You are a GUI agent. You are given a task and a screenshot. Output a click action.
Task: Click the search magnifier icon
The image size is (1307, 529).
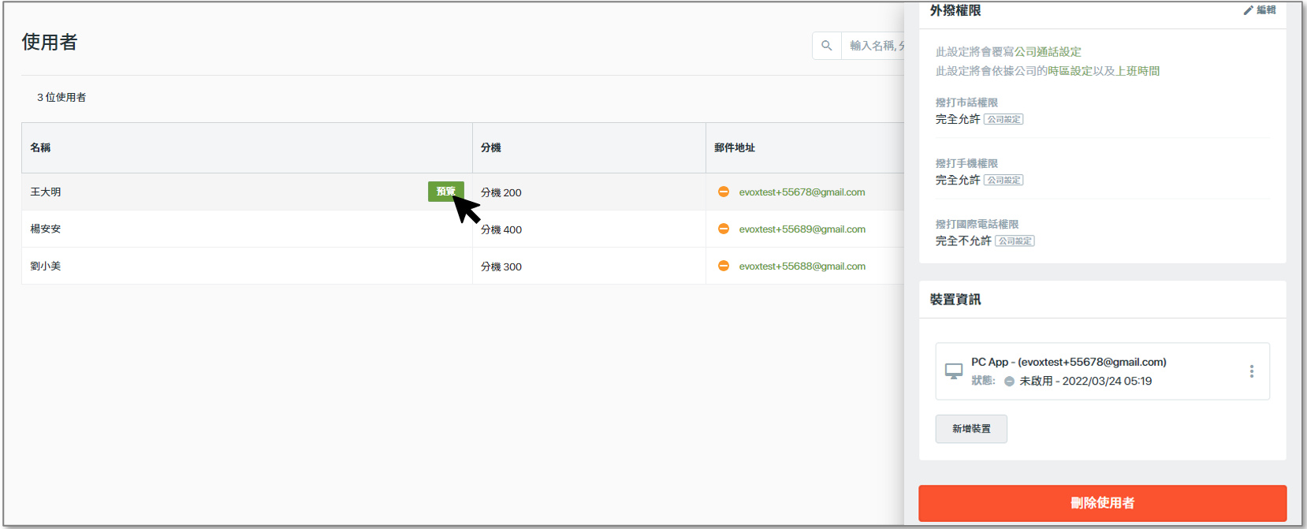pyautogui.click(x=826, y=46)
